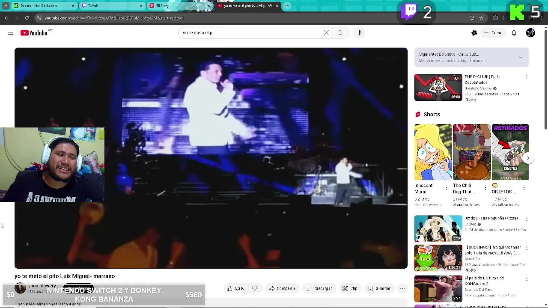Viewport: 548px width, 308px height.
Task: Open more actions three-dot menu below the video
Action: pos(402,288)
